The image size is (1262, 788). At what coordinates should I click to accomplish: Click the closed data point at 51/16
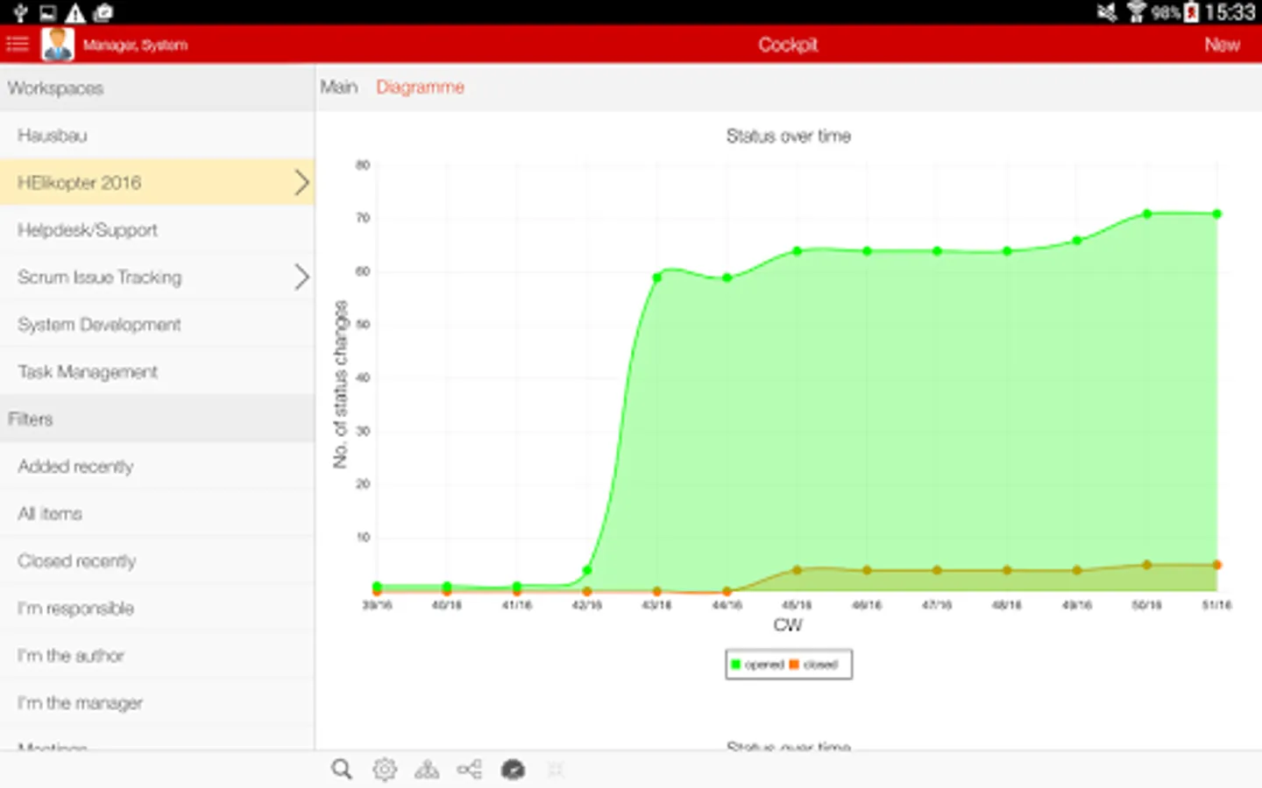tap(1217, 565)
